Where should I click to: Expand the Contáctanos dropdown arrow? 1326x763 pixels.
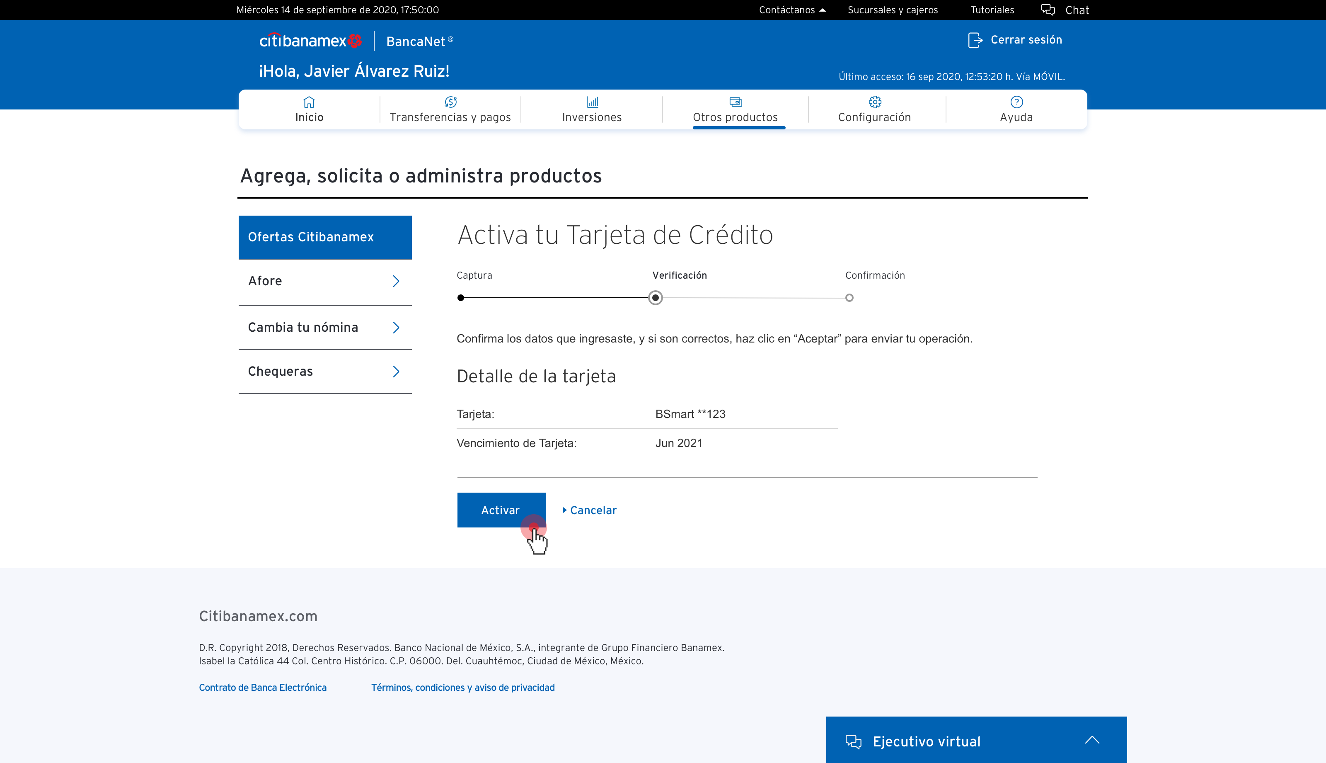coord(823,10)
